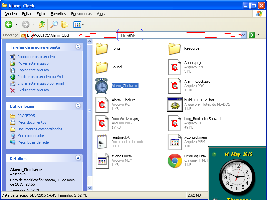Select the readme.txt document icon
267x200 pixels.
(x=102, y=142)
